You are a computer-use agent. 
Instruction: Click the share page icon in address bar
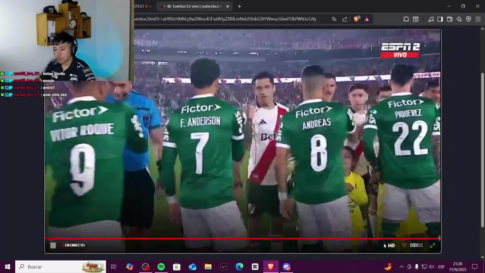coord(345,19)
